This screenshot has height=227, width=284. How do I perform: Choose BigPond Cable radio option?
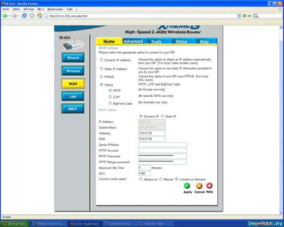(x=110, y=103)
